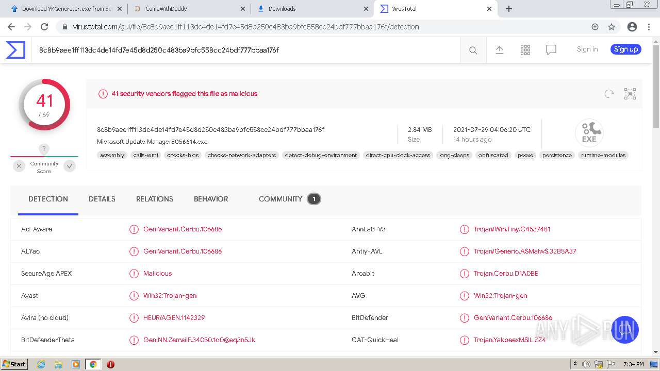Viewport: 660px width, 371px height.
Task: Click the detect-debug-environment tag
Action: click(x=321, y=155)
